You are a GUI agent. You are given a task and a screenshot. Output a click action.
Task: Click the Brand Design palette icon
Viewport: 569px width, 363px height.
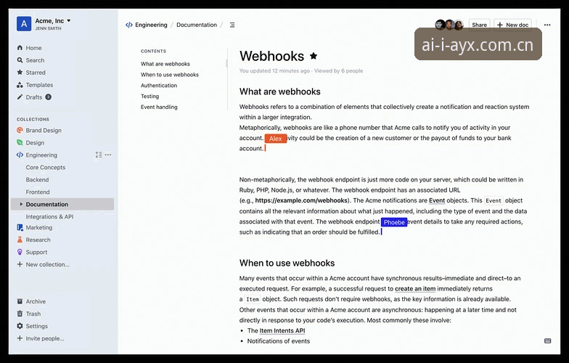click(x=20, y=130)
